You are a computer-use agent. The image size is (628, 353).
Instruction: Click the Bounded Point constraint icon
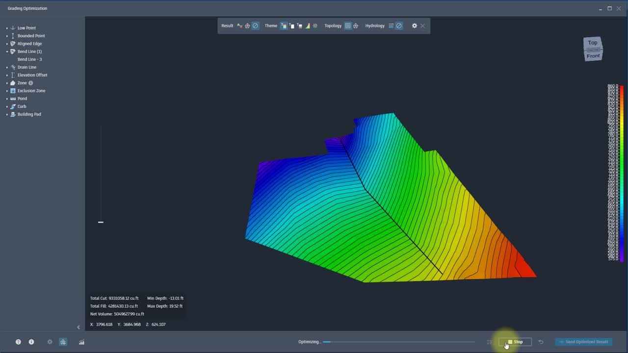[13, 36]
